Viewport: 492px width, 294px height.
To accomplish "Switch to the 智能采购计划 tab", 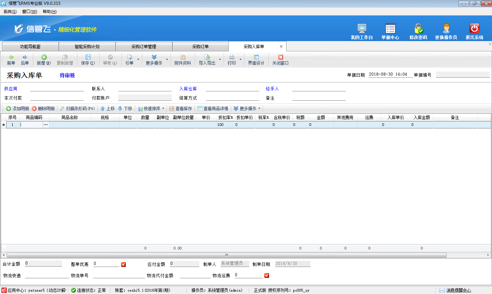I will pos(87,47).
